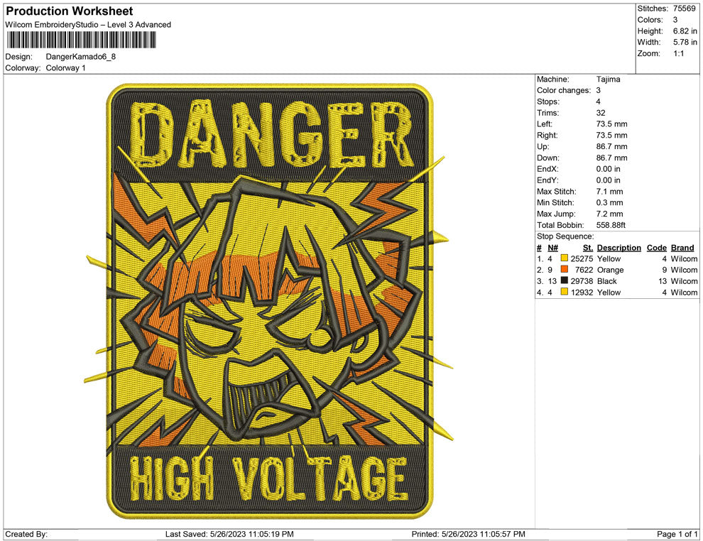Click the Up value 86.7 mm
703x541 pixels.
[611, 146]
